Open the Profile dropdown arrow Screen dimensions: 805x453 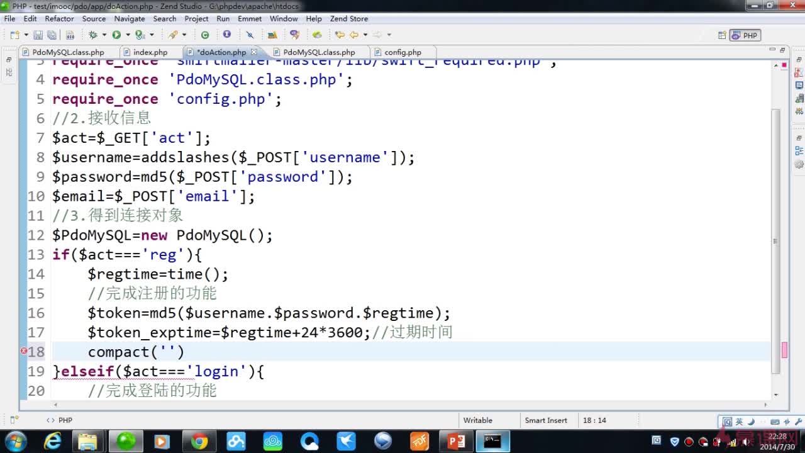(x=152, y=35)
